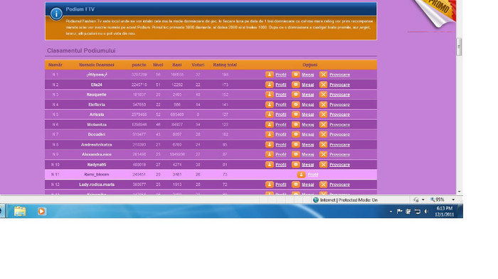
Task: Open the Windows Explorer folder on taskbar
Action: tap(20, 211)
